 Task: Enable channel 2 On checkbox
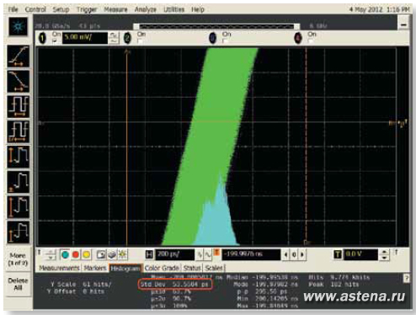(140, 41)
